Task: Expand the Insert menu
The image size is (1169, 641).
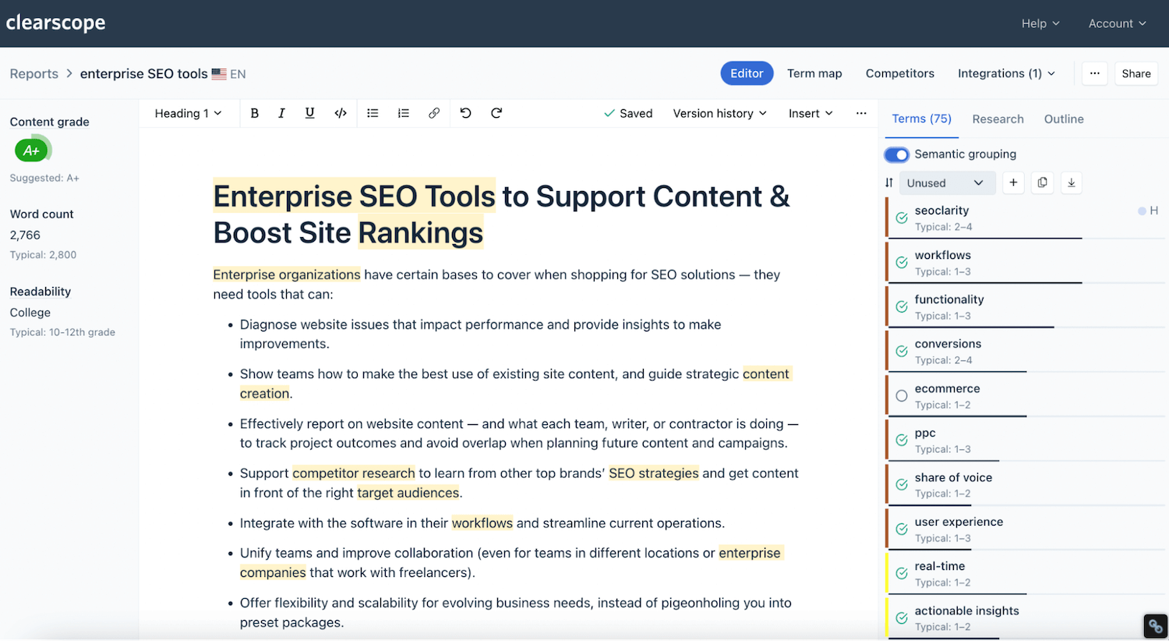Action: point(810,113)
